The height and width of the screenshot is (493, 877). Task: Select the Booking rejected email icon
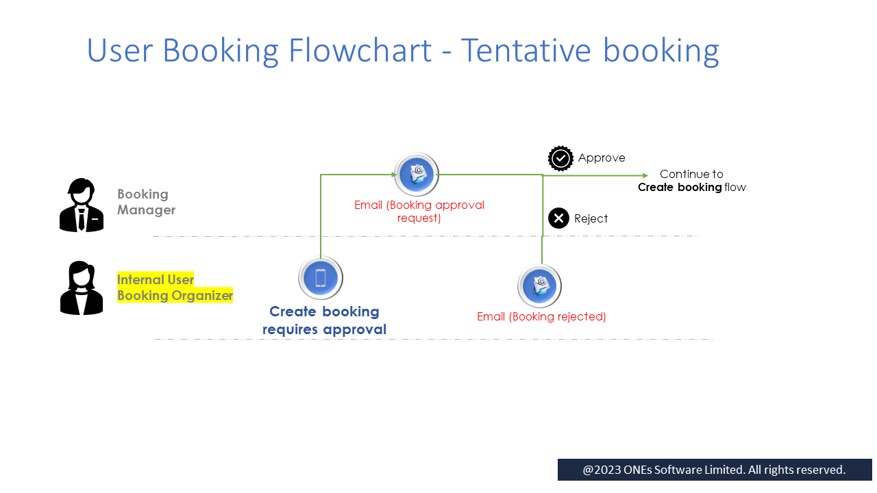(540, 286)
